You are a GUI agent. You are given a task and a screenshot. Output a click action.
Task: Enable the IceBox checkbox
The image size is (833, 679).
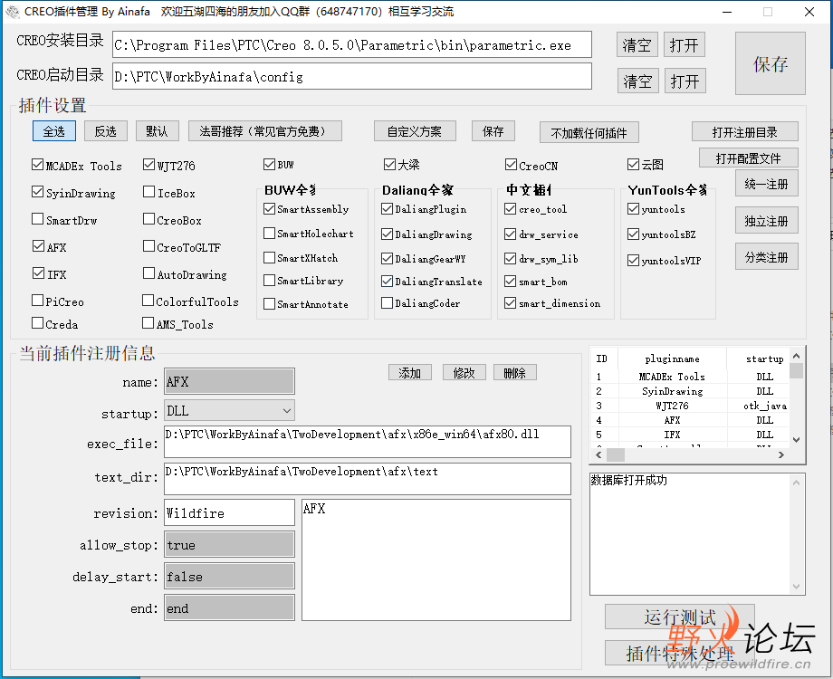pos(148,192)
